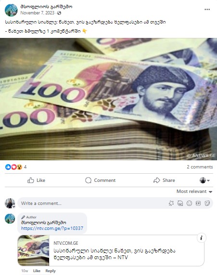Reply to the author's comment
The height and width of the screenshot is (275, 217).
tap(51, 271)
